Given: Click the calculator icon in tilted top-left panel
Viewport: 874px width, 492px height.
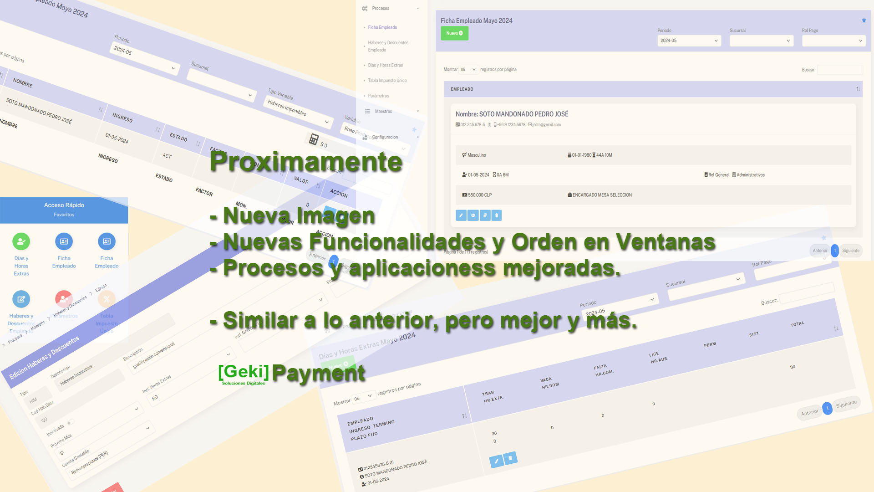Looking at the screenshot, I should point(314,139).
